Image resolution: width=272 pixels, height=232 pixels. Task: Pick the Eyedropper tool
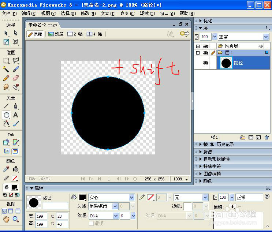[6, 169]
